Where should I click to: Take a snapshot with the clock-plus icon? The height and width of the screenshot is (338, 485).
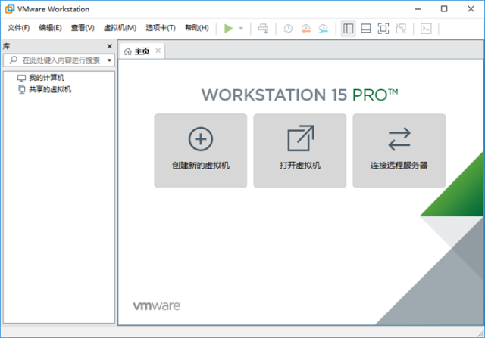coord(288,29)
